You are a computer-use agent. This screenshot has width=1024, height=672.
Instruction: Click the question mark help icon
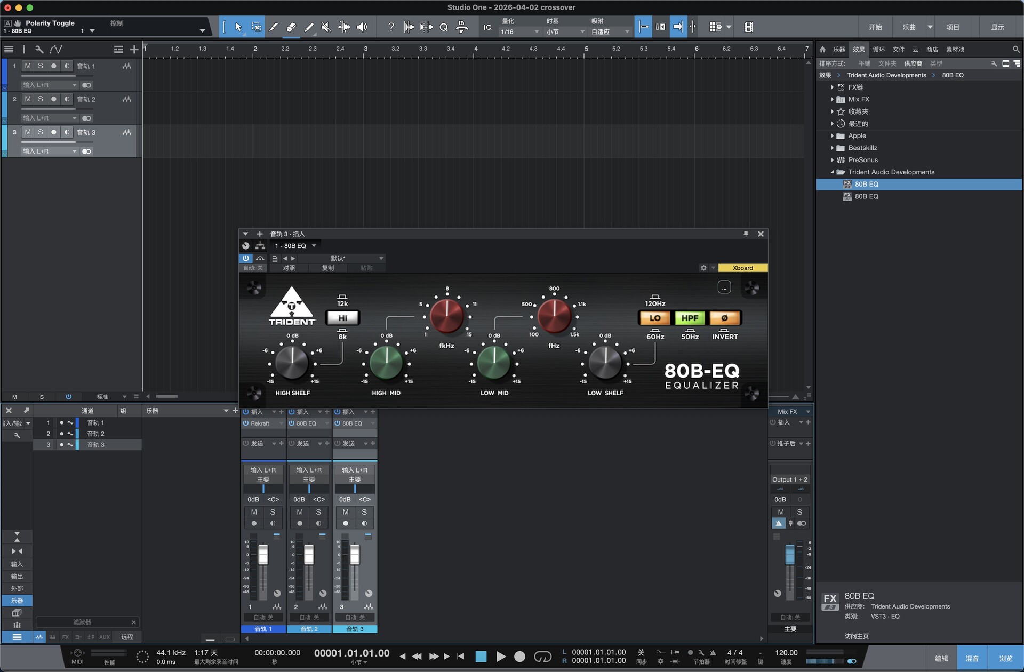391,27
